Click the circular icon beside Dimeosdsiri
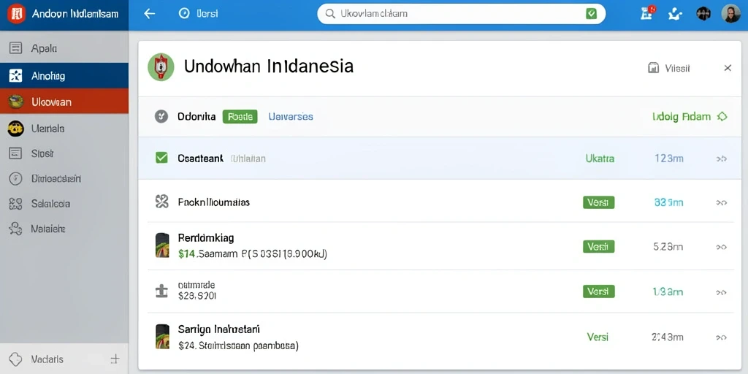This screenshot has width=748, height=374. coord(16,178)
